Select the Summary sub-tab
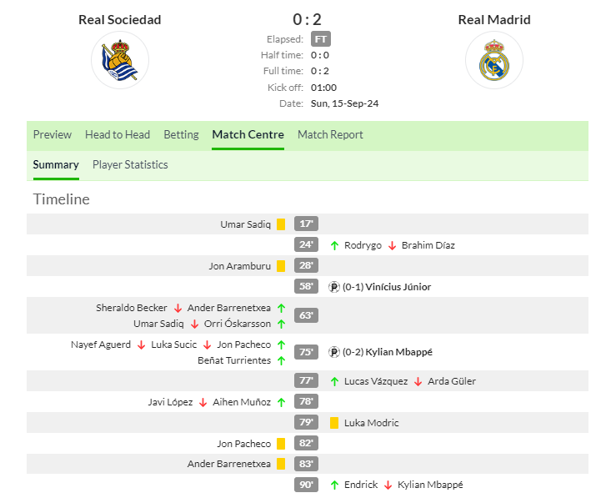591x503 pixels. tap(56, 164)
